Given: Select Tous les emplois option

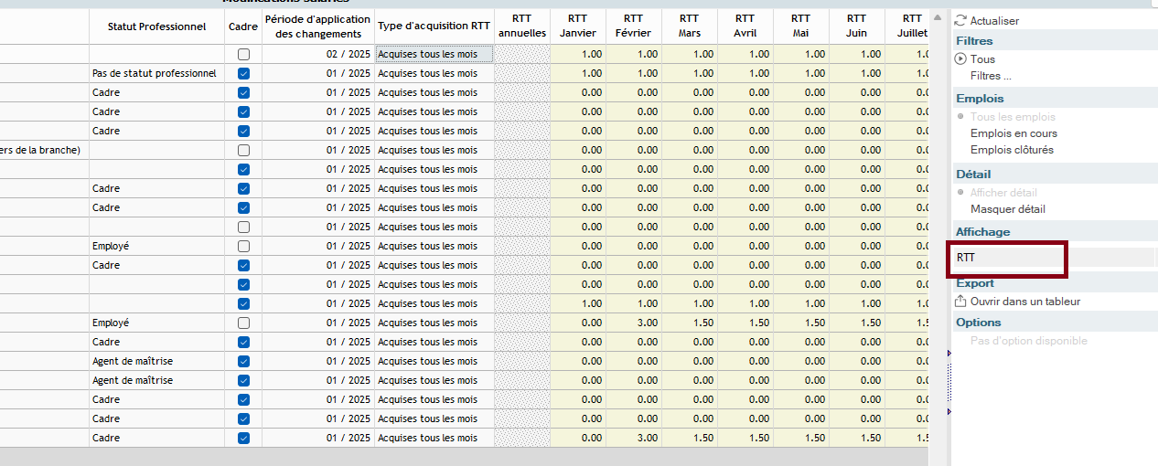Looking at the screenshot, I should pyautogui.click(x=1013, y=117).
